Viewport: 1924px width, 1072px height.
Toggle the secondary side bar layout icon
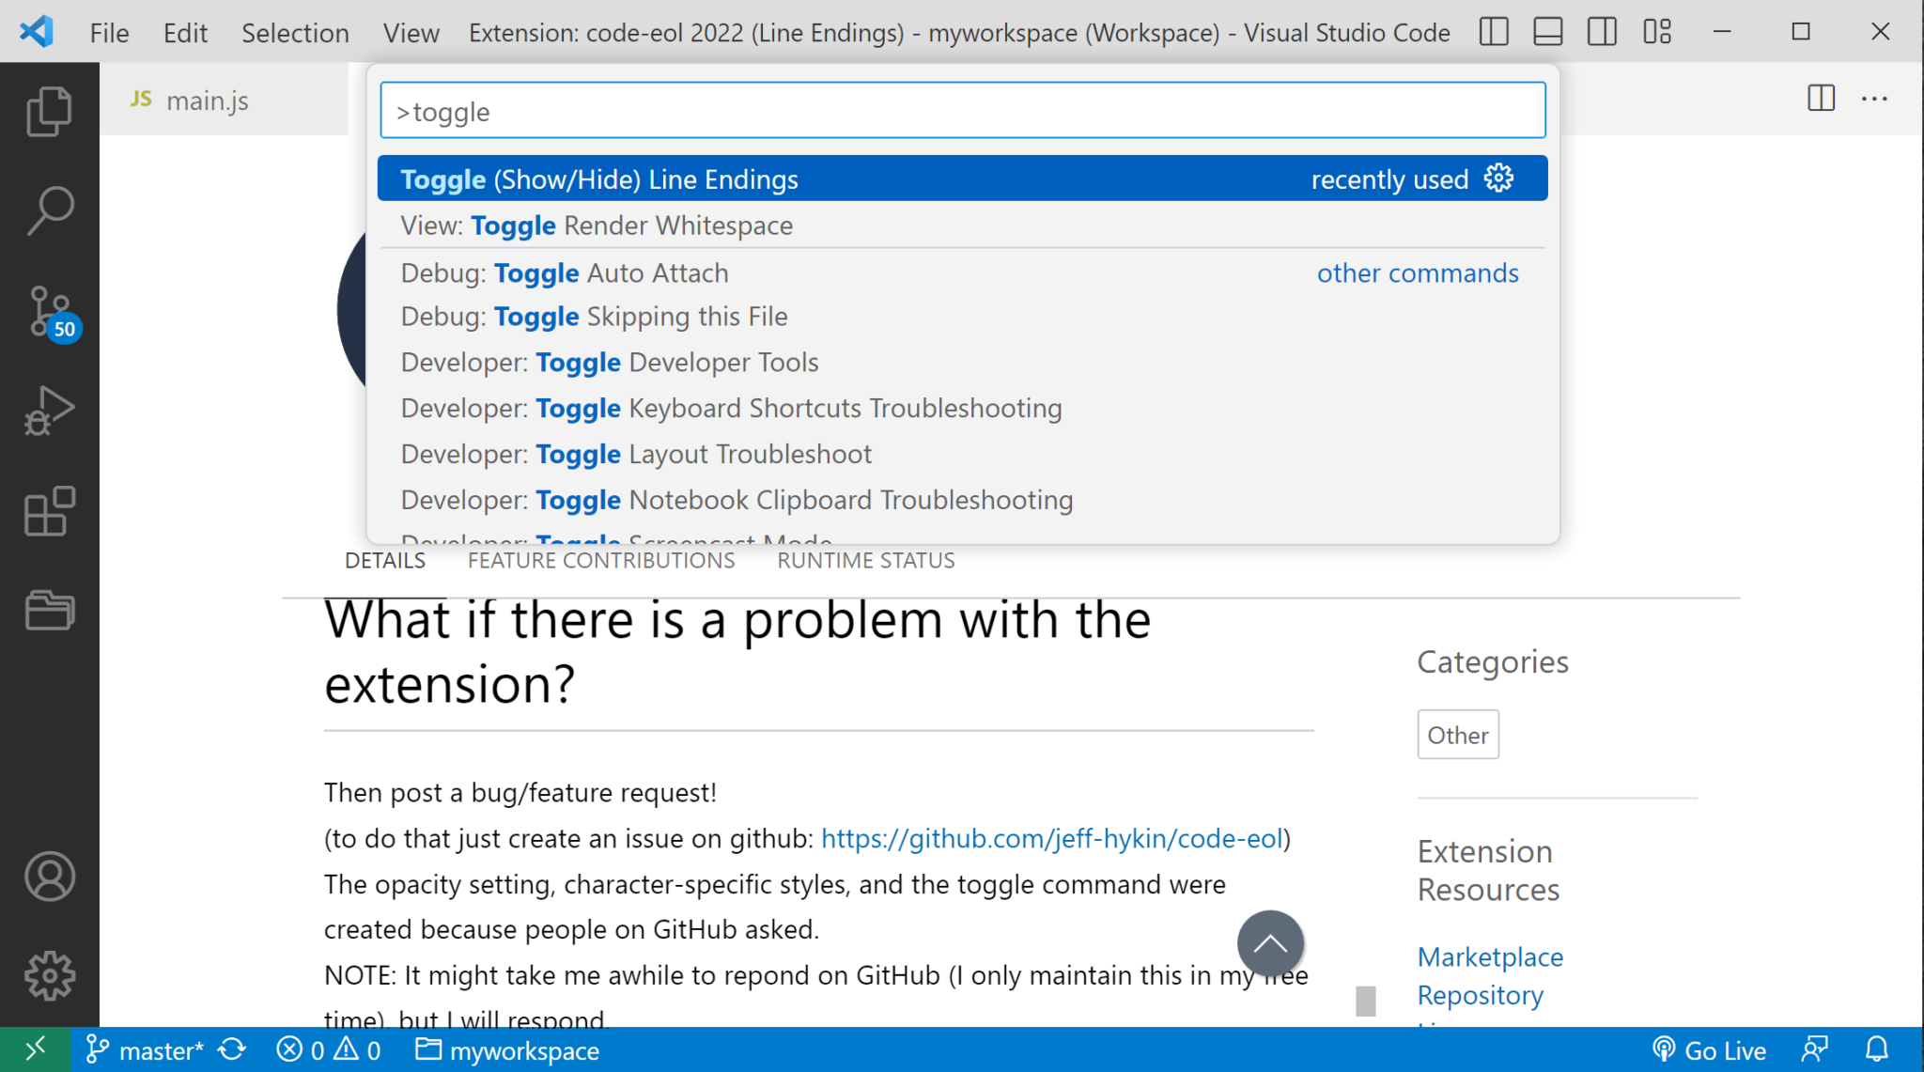[x=1602, y=32]
